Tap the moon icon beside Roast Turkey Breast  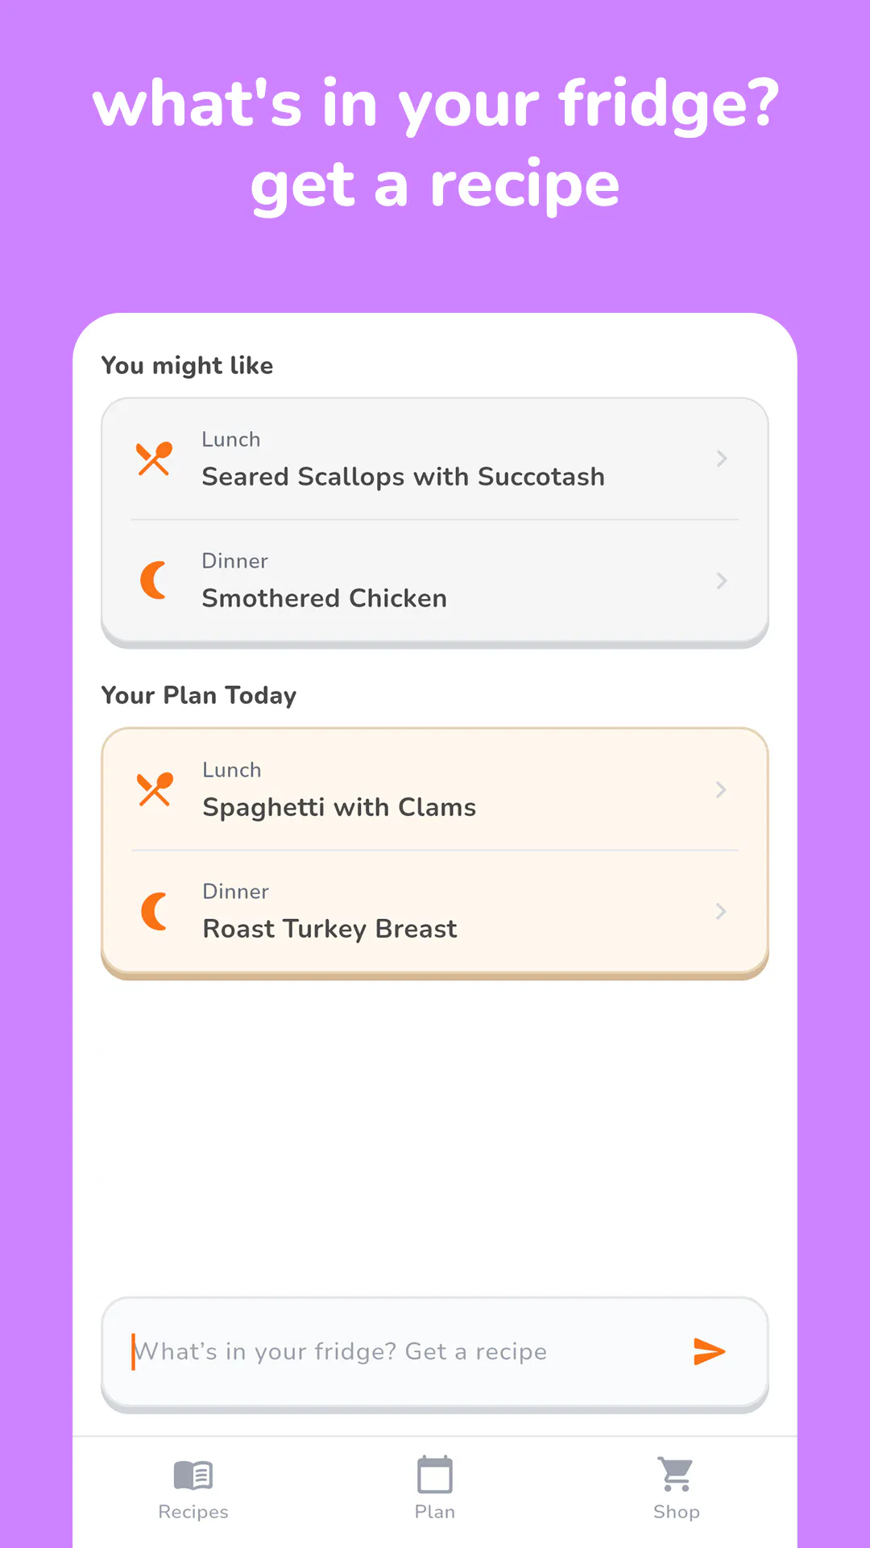(155, 911)
